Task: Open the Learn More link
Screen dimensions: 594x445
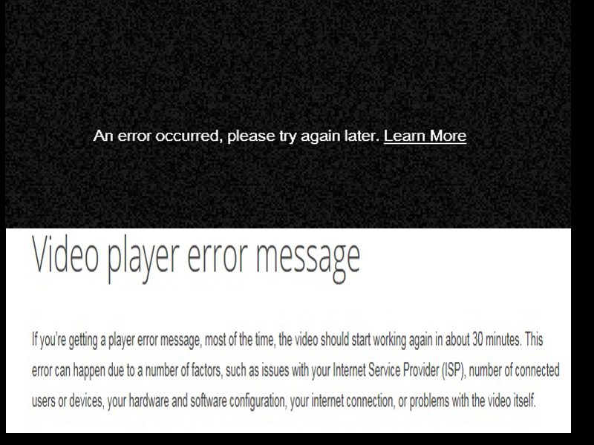Action: coord(425,136)
